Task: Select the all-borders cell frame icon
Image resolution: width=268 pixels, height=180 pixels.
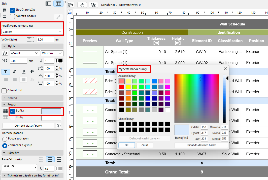Action: click(x=59, y=159)
